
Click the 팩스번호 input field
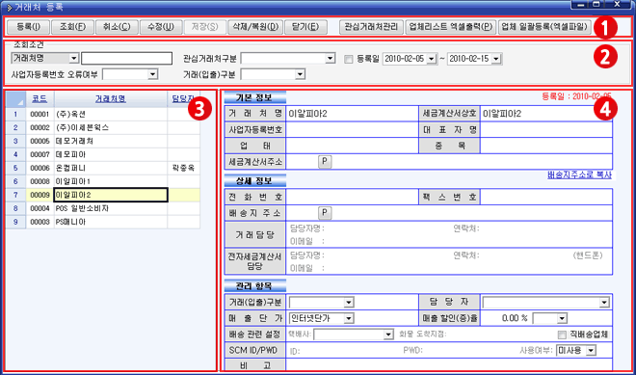click(546, 197)
